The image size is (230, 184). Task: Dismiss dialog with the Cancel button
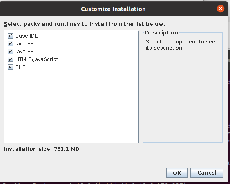pos(207,173)
